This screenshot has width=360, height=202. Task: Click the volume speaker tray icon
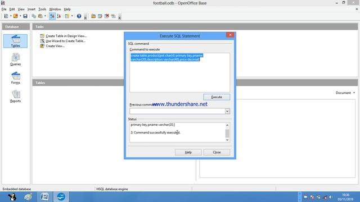click(x=331, y=197)
